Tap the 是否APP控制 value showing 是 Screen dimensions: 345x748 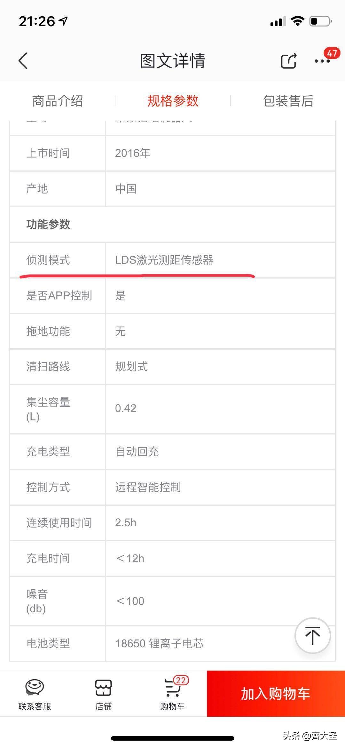120,296
